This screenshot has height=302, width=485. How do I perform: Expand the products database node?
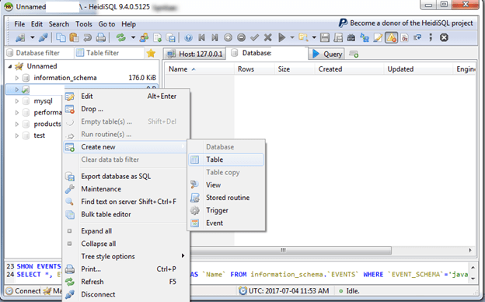(17, 124)
